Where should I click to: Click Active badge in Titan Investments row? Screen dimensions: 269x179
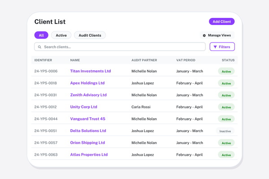226,71
